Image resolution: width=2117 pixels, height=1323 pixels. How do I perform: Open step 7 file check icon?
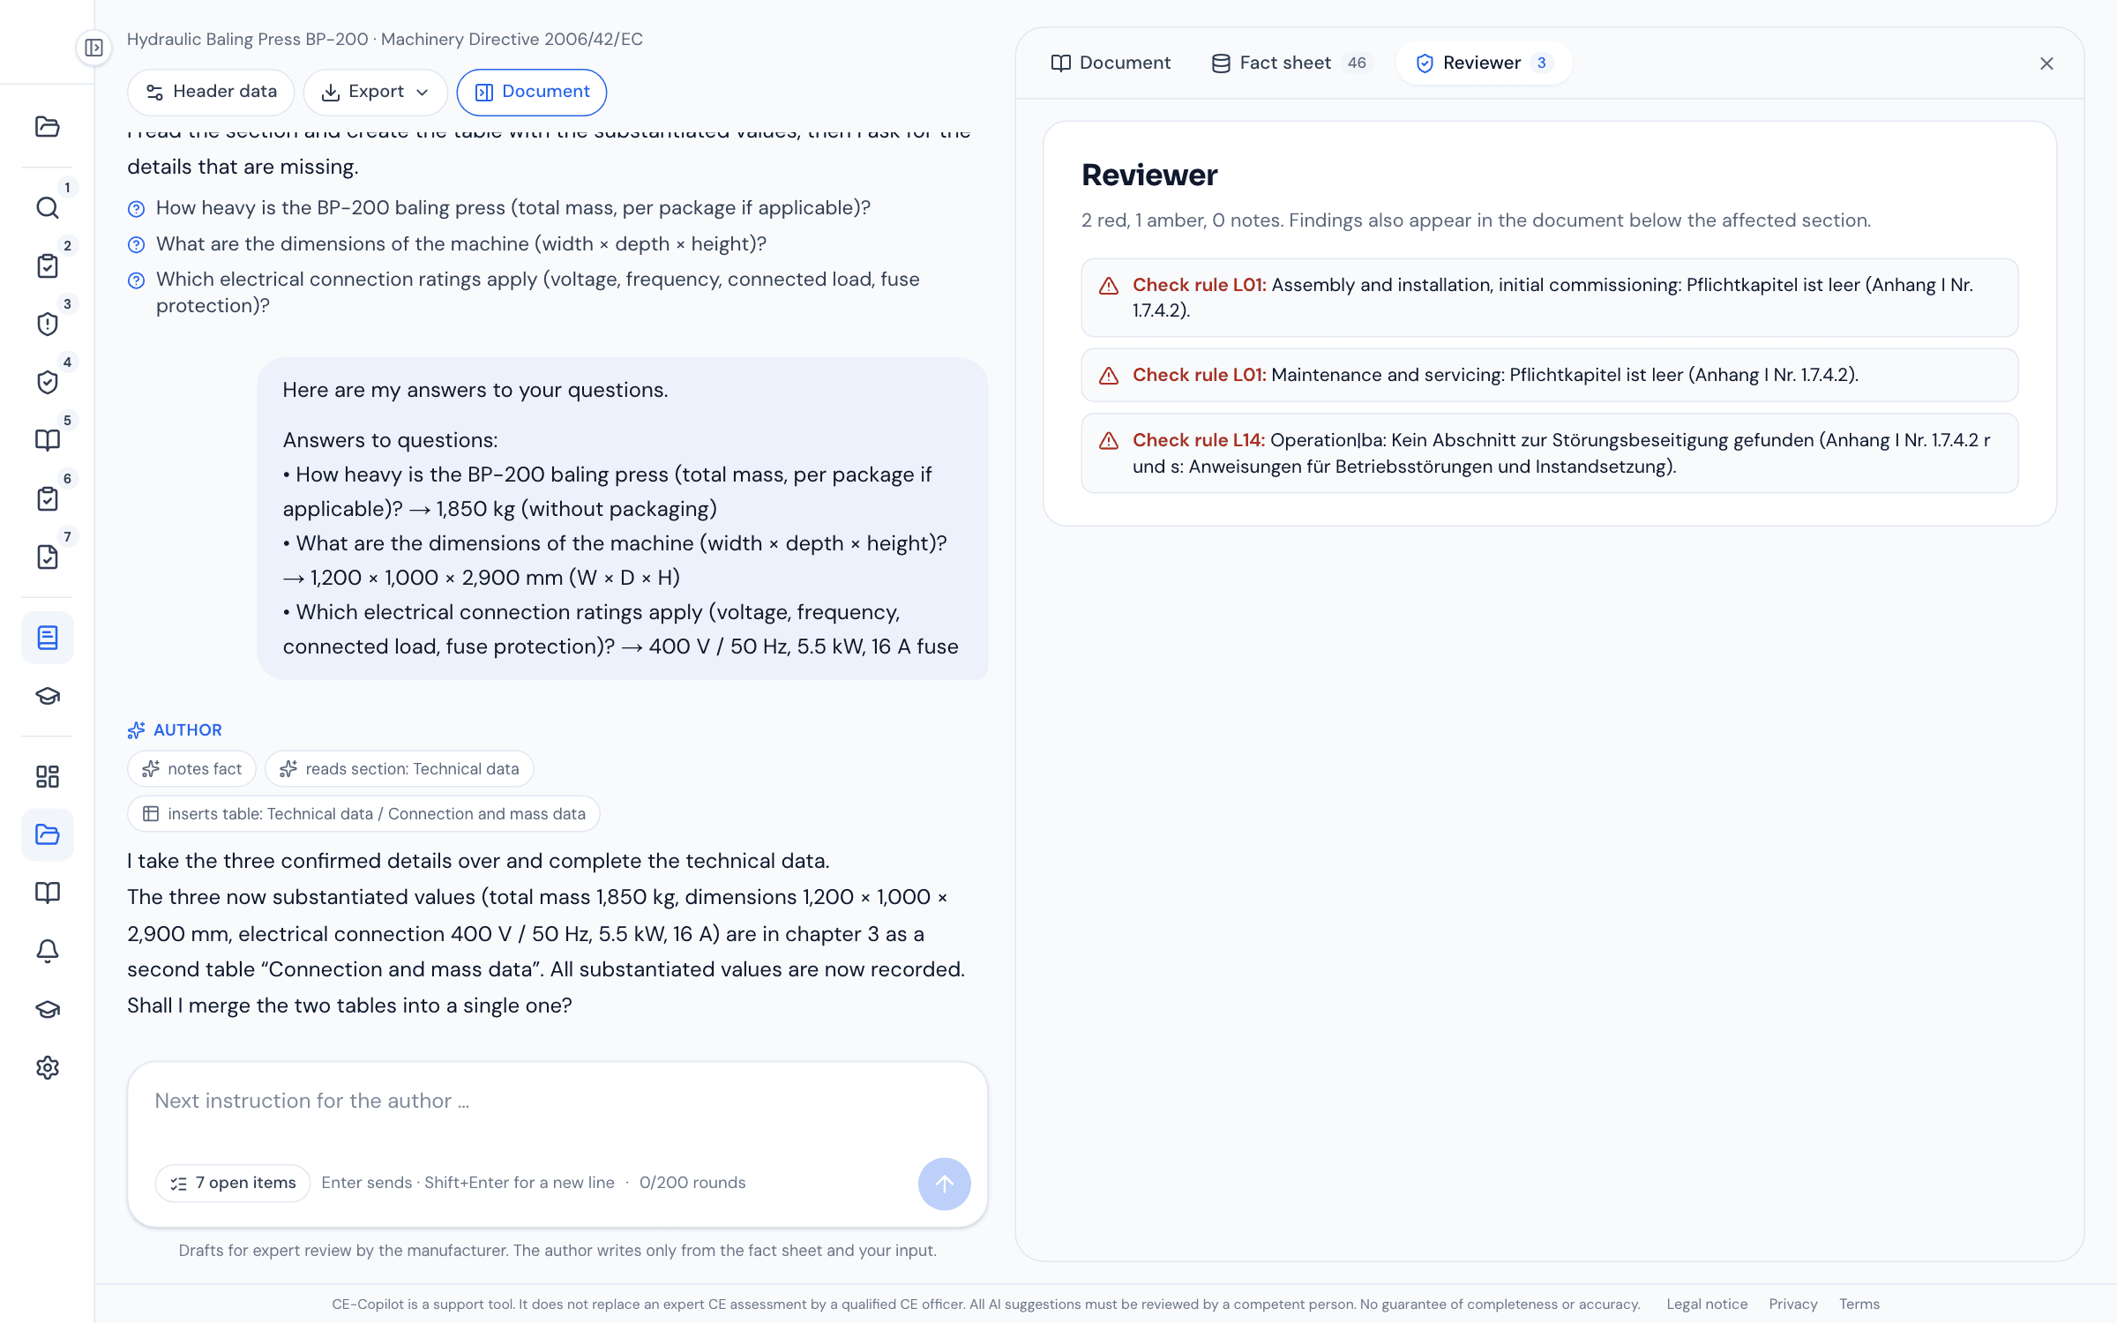[x=48, y=557]
